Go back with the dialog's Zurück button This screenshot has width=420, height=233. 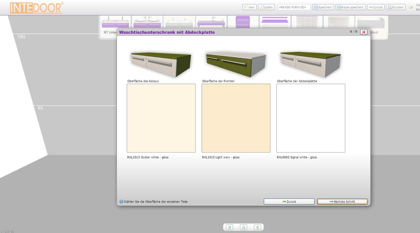289,202
